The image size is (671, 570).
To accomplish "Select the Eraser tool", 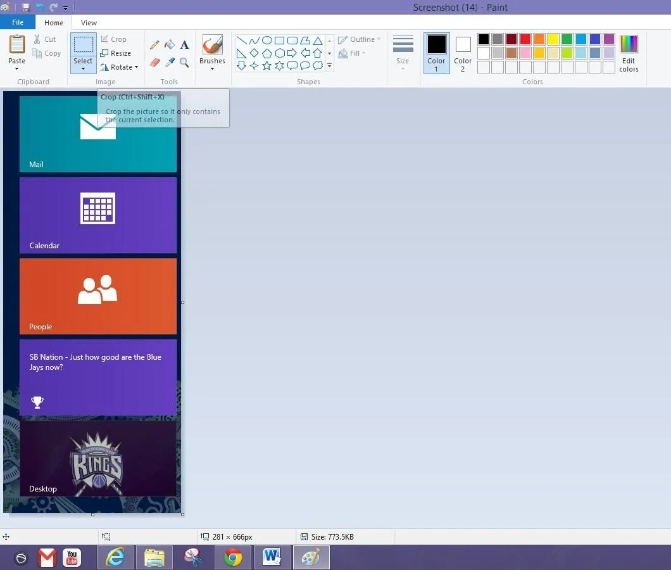I will 154,63.
